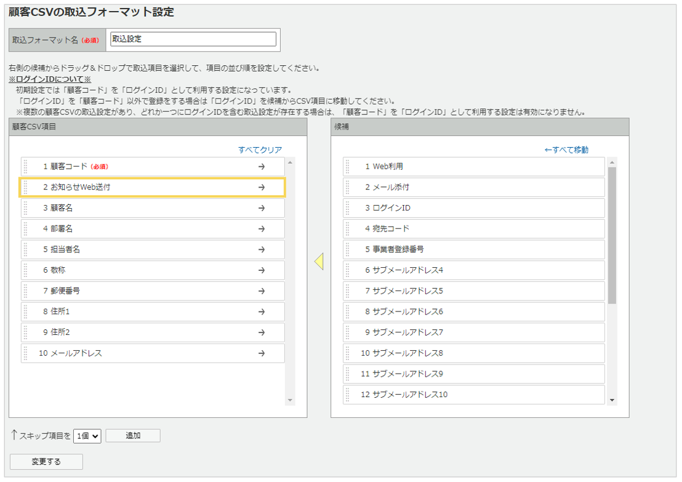Click the arrow icon on メールアドレス row
The image size is (682, 482).
click(261, 353)
